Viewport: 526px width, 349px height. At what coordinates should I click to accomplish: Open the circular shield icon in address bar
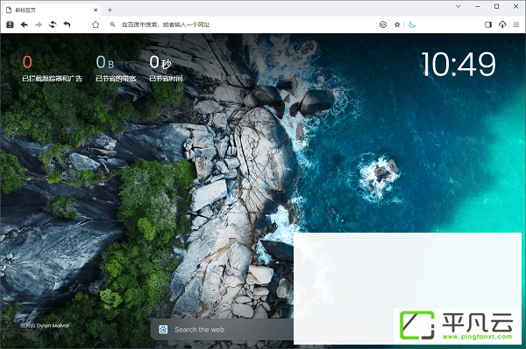(383, 24)
